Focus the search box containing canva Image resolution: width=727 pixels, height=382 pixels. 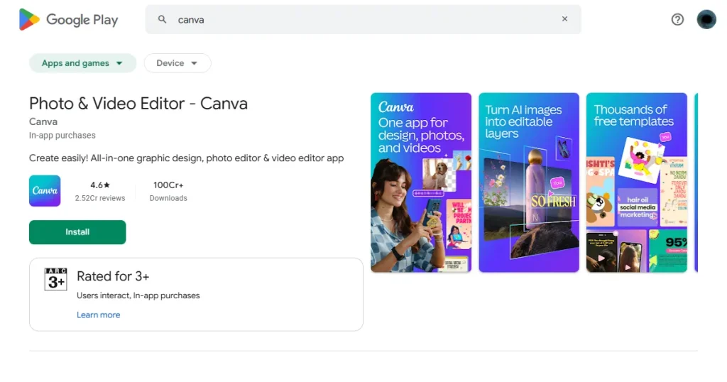click(x=363, y=19)
